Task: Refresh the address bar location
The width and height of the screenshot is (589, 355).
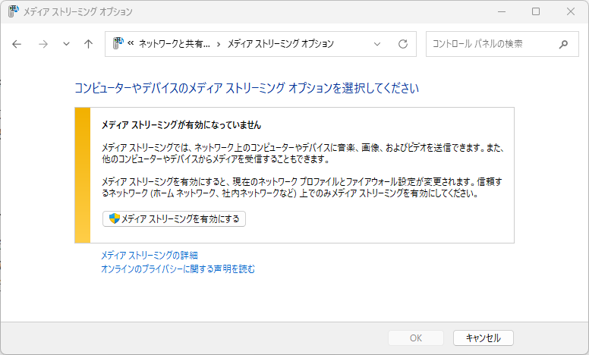Action: (x=403, y=44)
